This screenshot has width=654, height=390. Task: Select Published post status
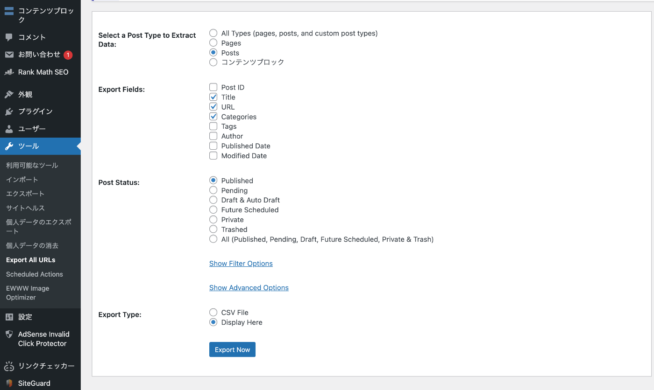pos(213,181)
